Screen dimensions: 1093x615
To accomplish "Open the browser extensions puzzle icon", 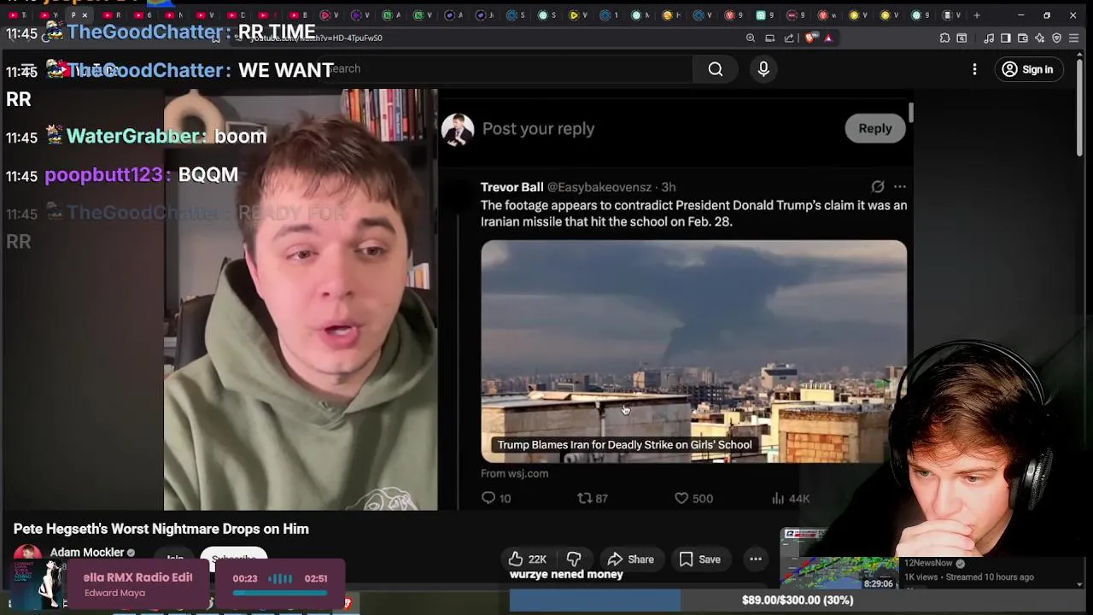I will (x=944, y=38).
